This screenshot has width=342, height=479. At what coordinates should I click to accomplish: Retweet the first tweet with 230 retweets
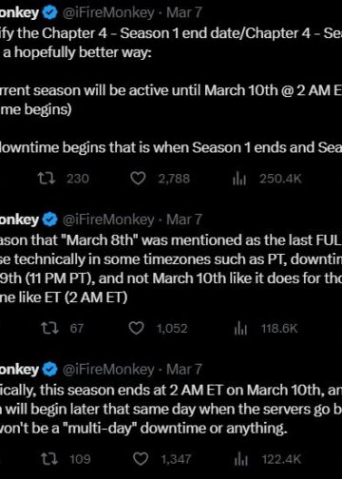(47, 179)
